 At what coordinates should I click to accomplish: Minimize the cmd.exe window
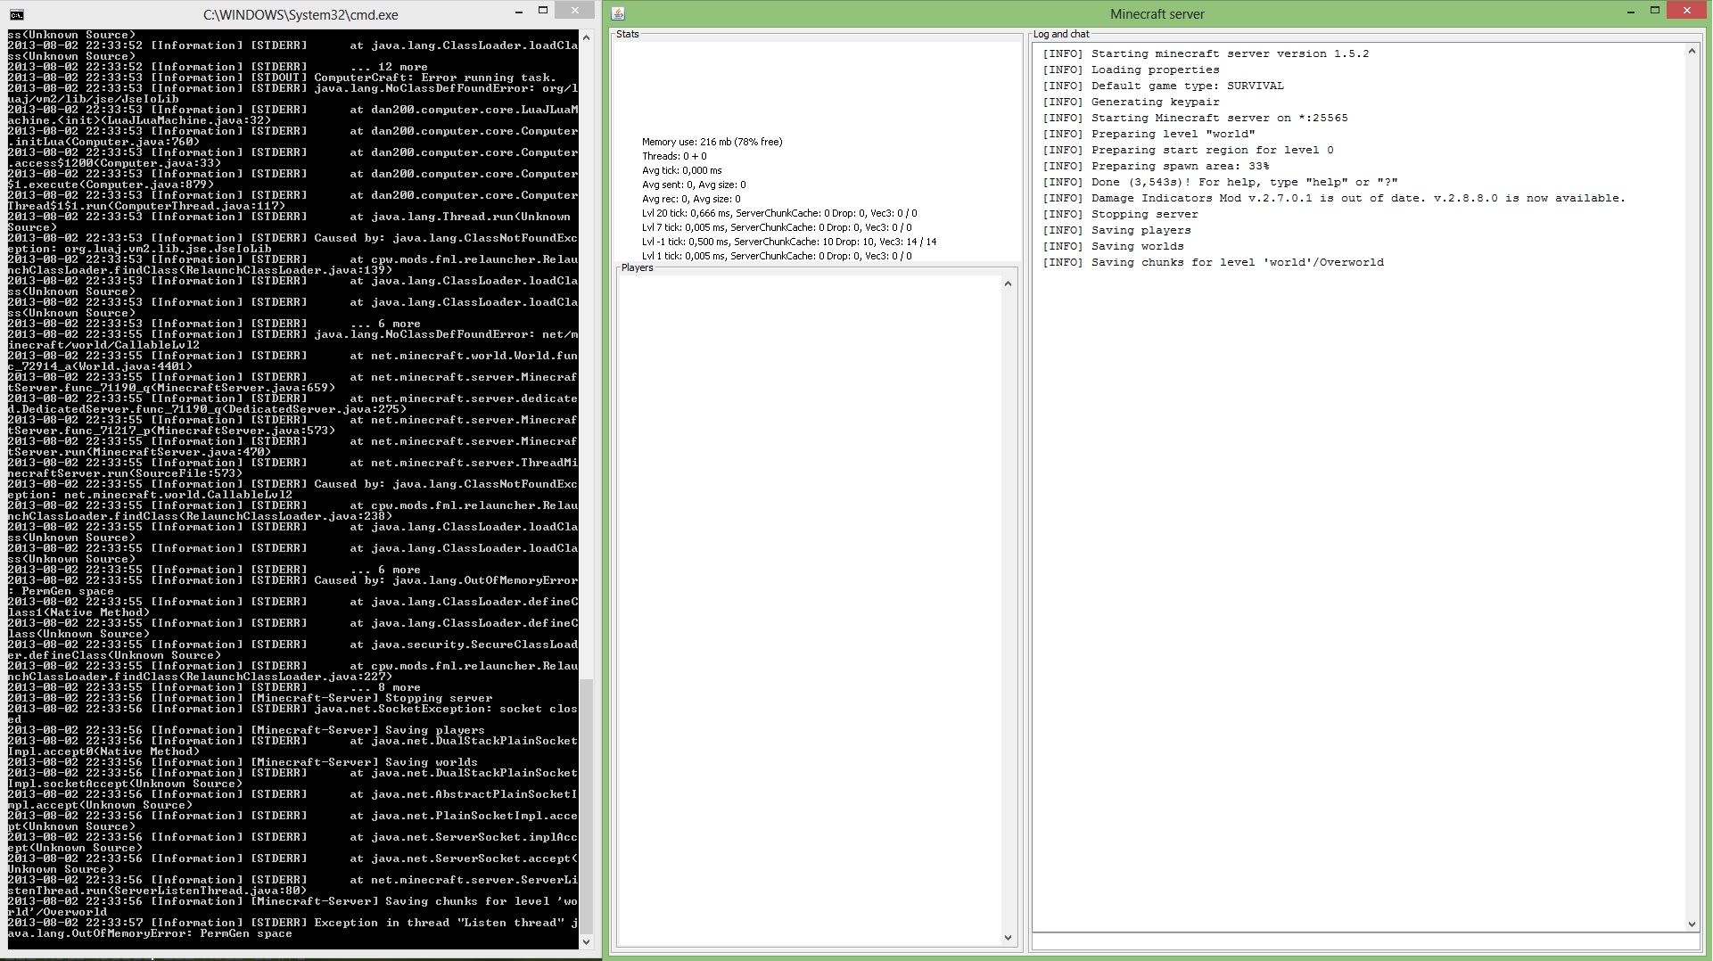(518, 12)
